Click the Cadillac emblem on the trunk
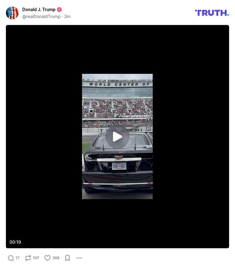 click(x=119, y=157)
